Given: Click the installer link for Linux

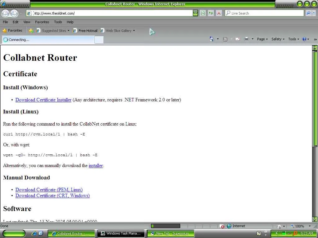Looking at the screenshot, I should (x=96, y=165).
